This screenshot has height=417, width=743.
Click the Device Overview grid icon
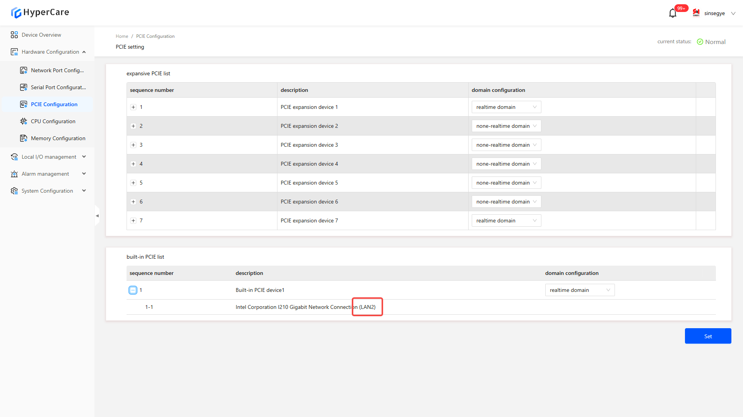14,35
